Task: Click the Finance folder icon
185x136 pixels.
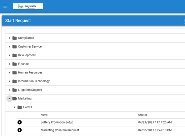Action: point(14,64)
